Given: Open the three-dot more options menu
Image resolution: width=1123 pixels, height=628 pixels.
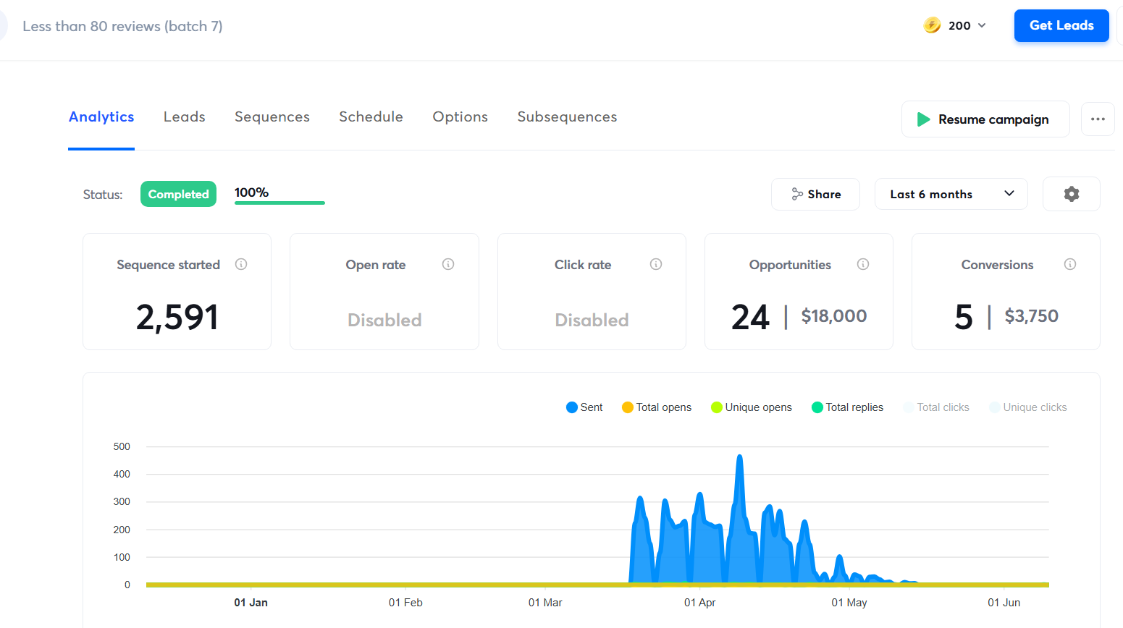Looking at the screenshot, I should [1098, 119].
